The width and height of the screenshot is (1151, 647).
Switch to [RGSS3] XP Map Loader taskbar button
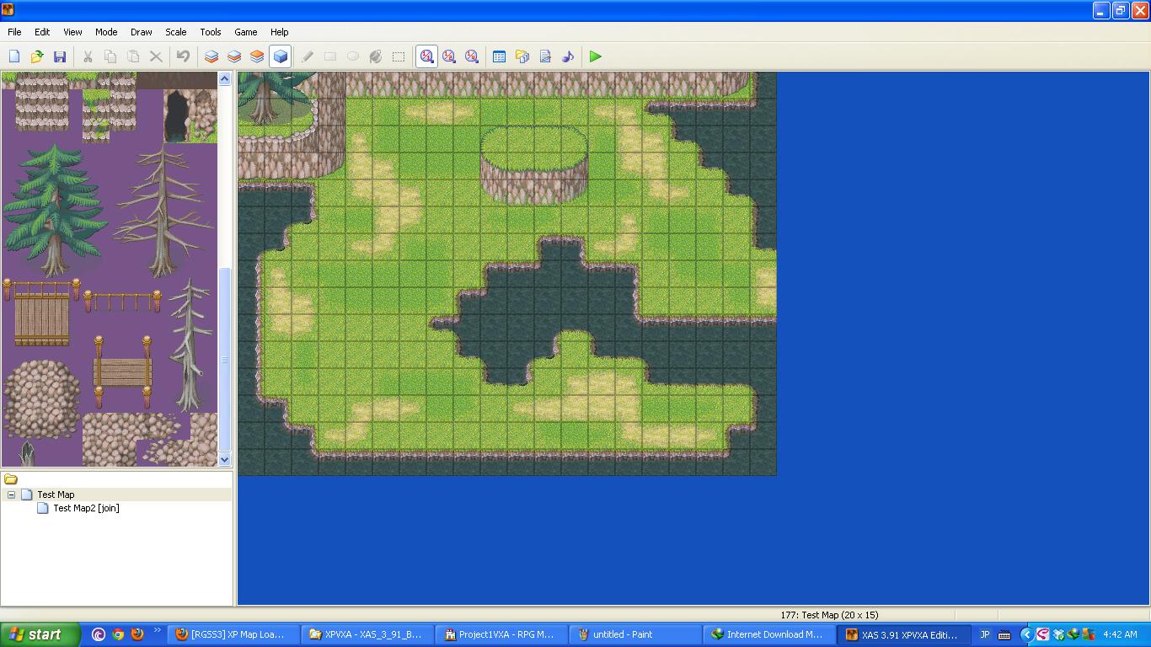(235, 634)
